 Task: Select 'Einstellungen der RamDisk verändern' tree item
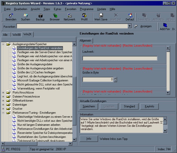40,48
